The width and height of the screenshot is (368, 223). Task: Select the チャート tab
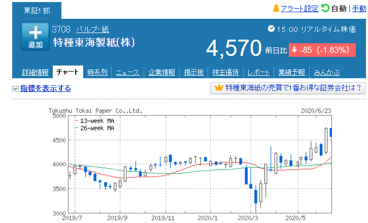coord(68,72)
